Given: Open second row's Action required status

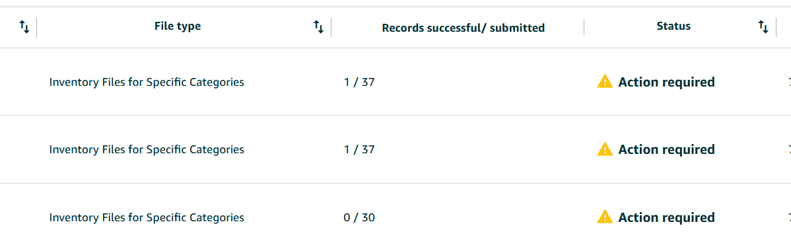Looking at the screenshot, I should click(666, 149).
